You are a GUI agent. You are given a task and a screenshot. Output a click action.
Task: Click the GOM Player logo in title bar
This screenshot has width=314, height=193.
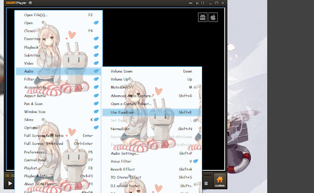16,3
